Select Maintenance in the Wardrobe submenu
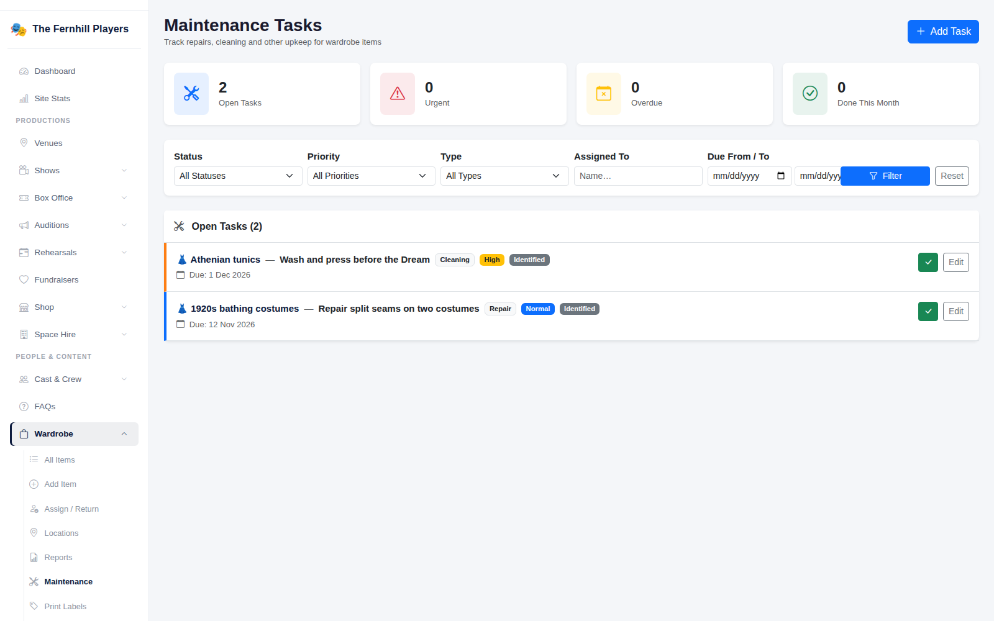Viewport: 994px width, 621px height. 68,582
